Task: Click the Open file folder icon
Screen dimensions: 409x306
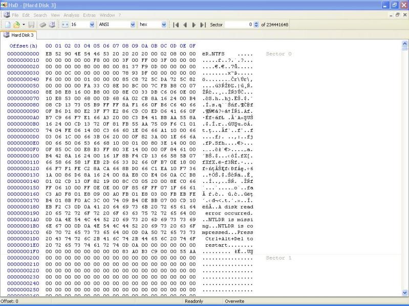Action: (x=16, y=25)
